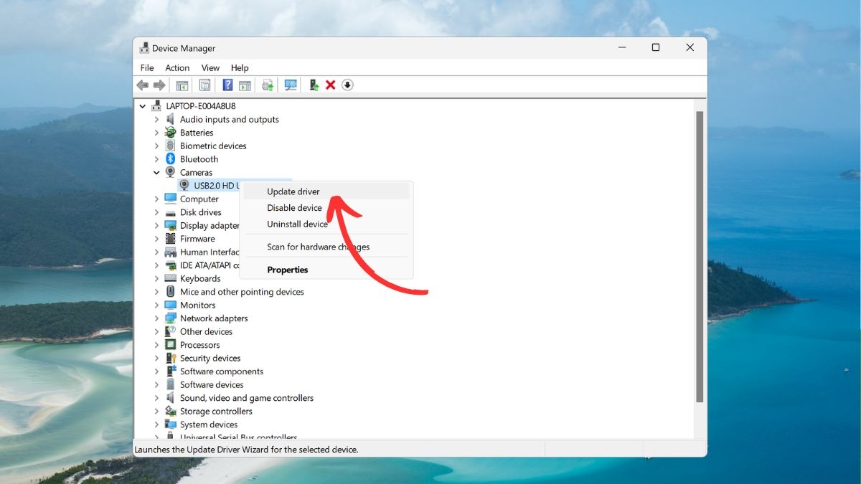The image size is (861, 484).
Task: Click the black down-arrow disable device icon
Action: [x=348, y=85]
